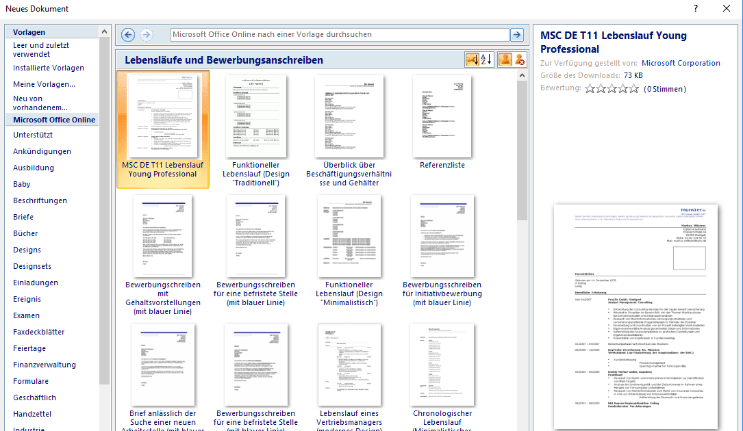Select the Referenzliste template

click(x=442, y=123)
